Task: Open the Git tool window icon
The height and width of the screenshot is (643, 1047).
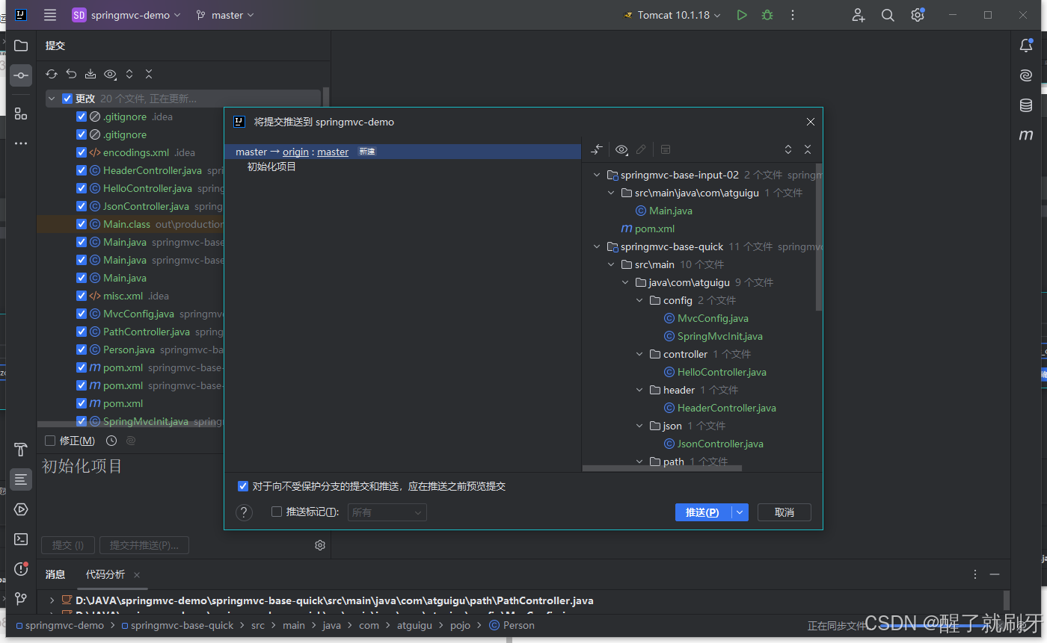Action: coord(21,599)
